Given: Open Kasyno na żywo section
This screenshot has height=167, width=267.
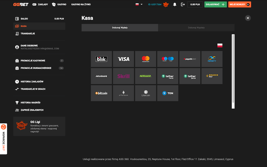Looking at the screenshot, I should point(81,4).
